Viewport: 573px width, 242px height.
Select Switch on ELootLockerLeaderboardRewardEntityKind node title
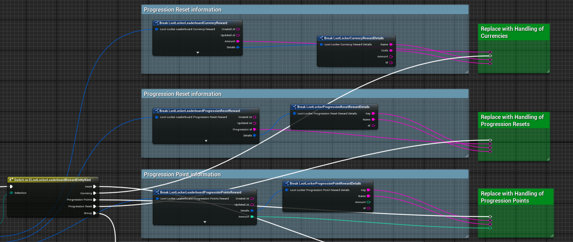click(52, 180)
